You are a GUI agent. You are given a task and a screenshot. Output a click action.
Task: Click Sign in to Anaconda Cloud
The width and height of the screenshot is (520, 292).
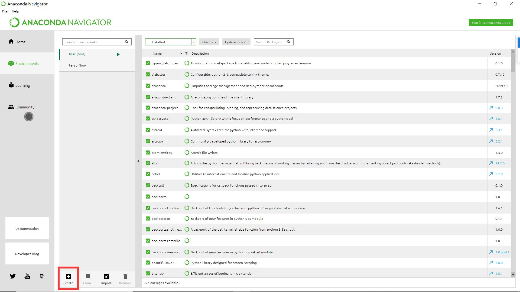coord(491,23)
